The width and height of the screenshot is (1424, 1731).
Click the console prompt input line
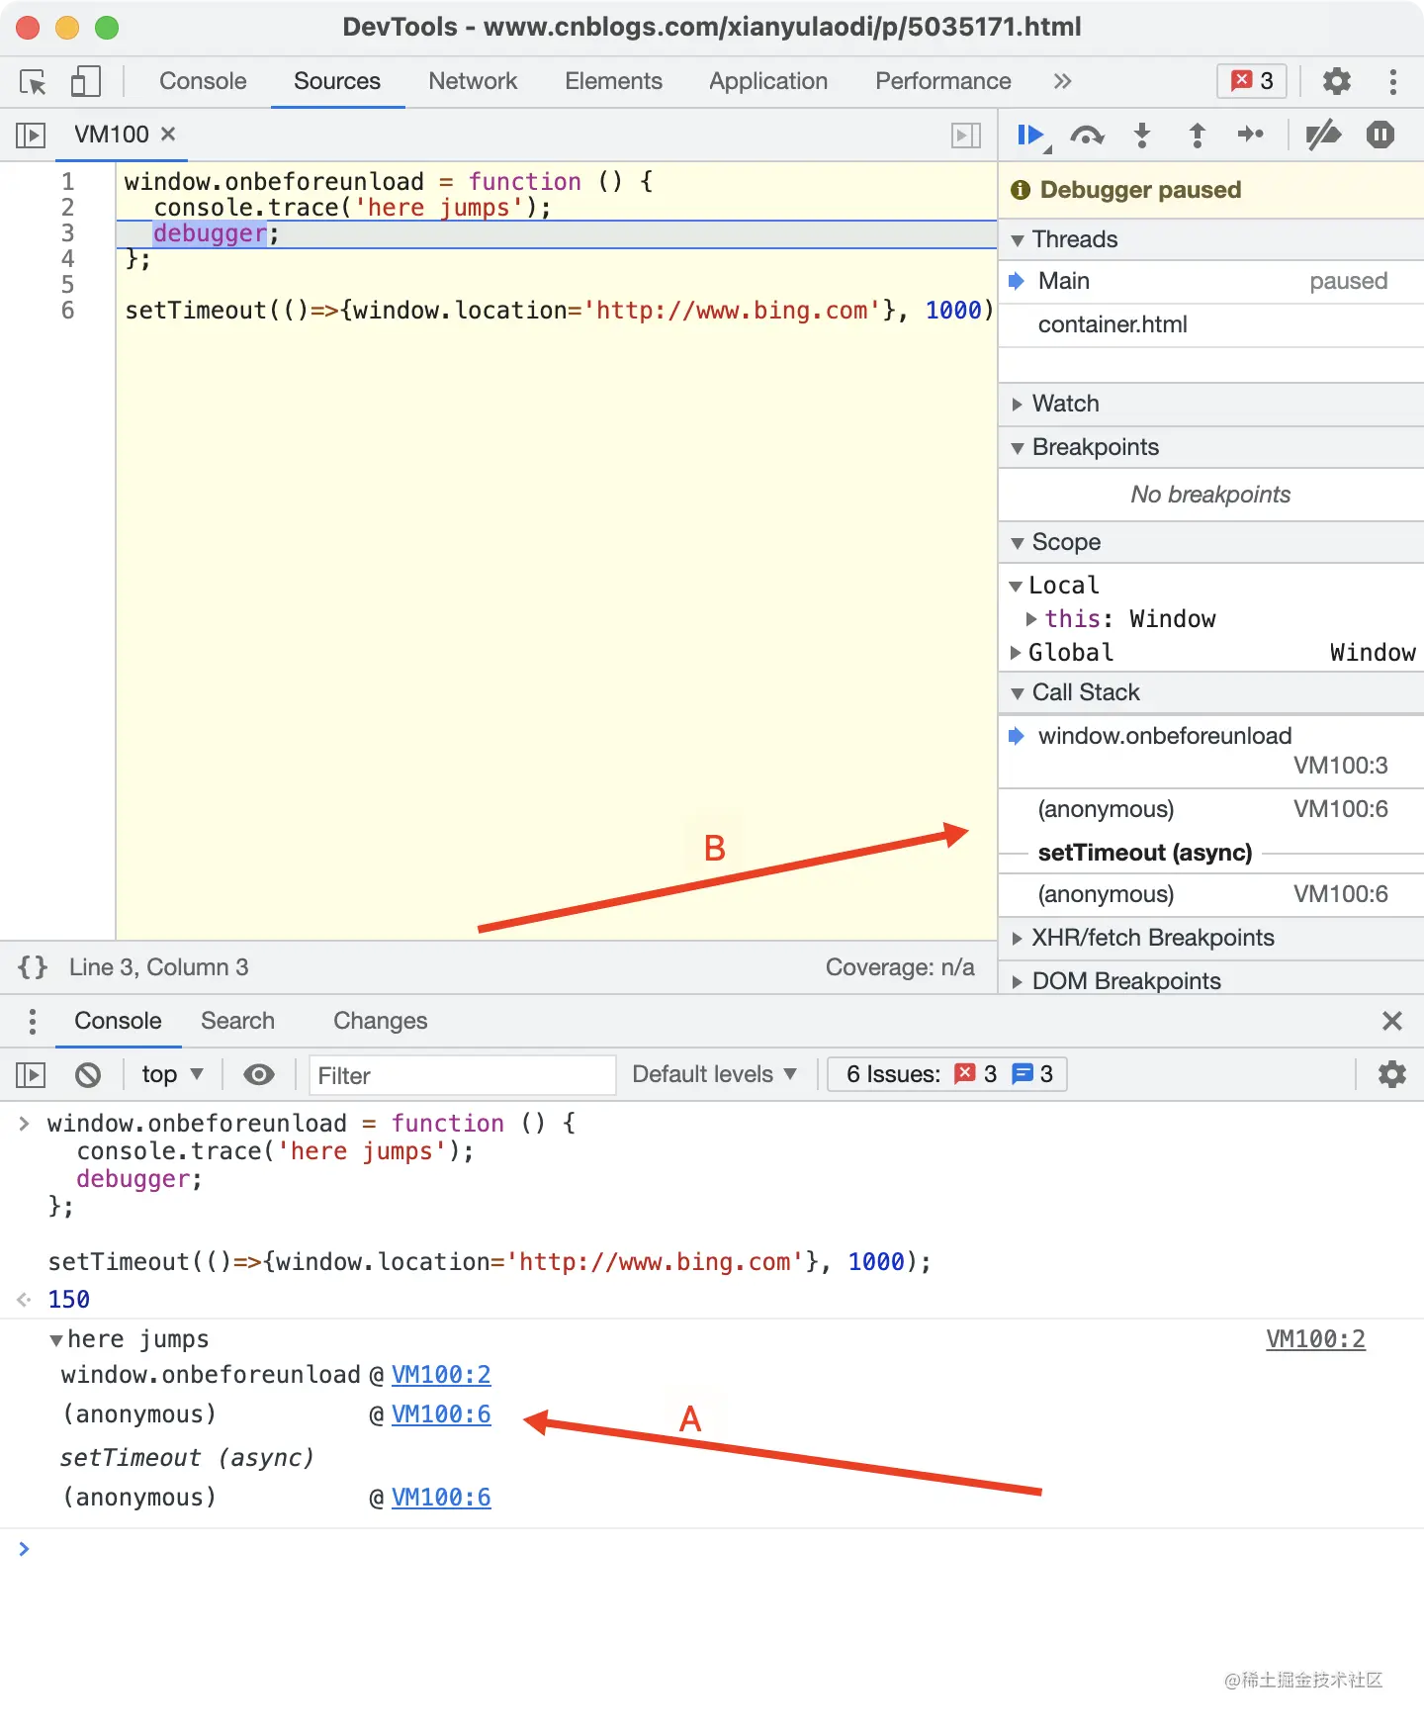[712, 1549]
